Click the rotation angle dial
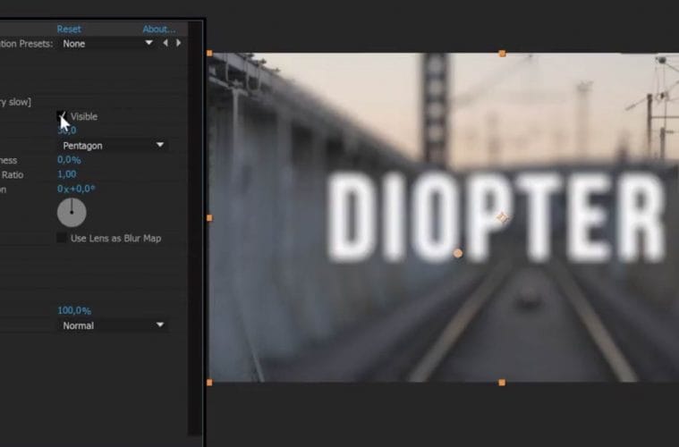This screenshot has width=679, height=447. click(72, 213)
